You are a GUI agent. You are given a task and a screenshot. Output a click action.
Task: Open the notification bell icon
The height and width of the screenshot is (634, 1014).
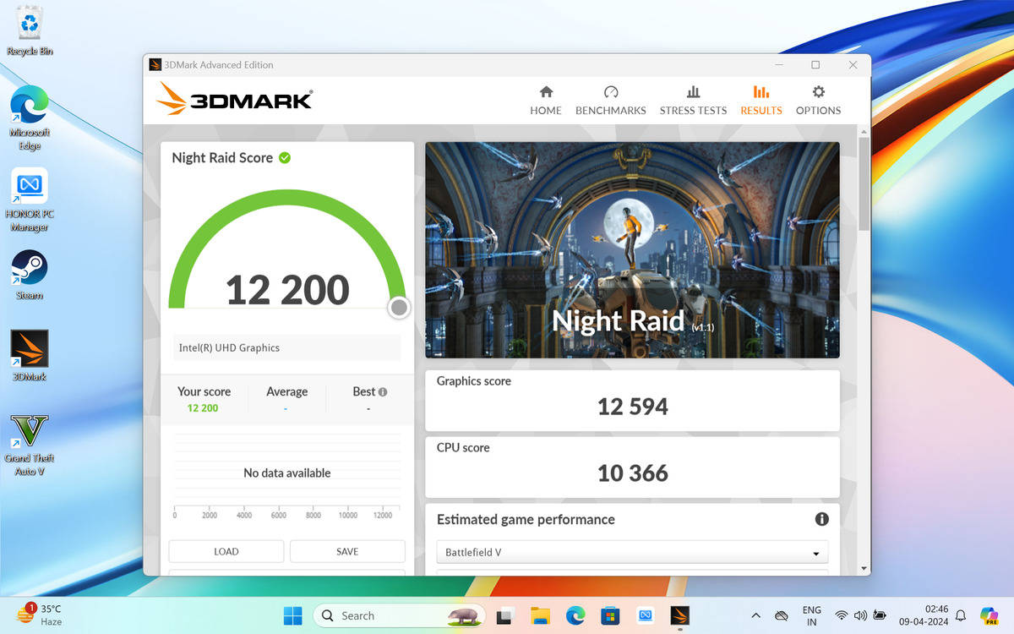click(x=960, y=615)
